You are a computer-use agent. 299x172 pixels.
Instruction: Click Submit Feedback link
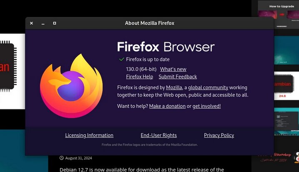pos(178,77)
